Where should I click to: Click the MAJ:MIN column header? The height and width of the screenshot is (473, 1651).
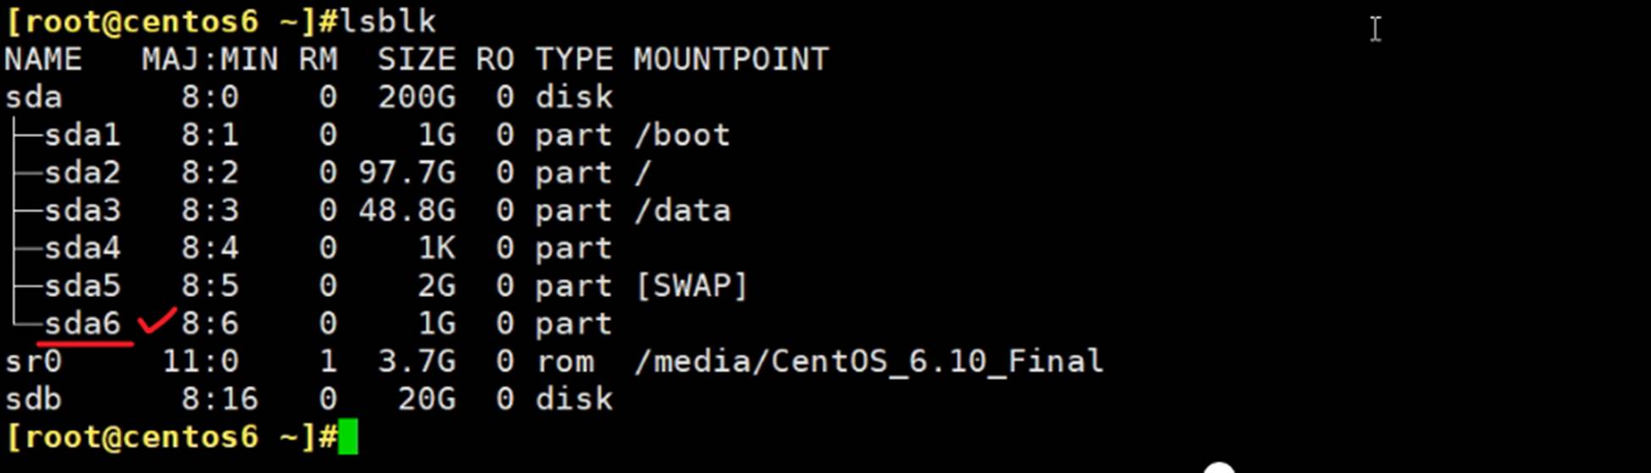(209, 60)
